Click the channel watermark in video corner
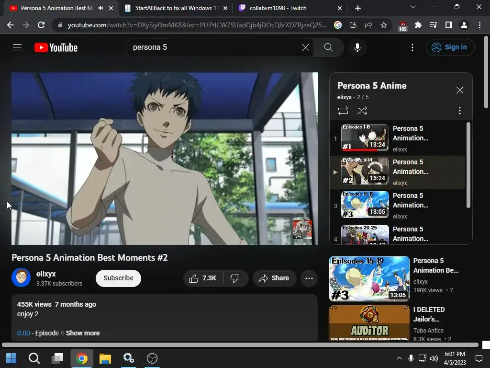The width and height of the screenshot is (490, 368). [302, 229]
